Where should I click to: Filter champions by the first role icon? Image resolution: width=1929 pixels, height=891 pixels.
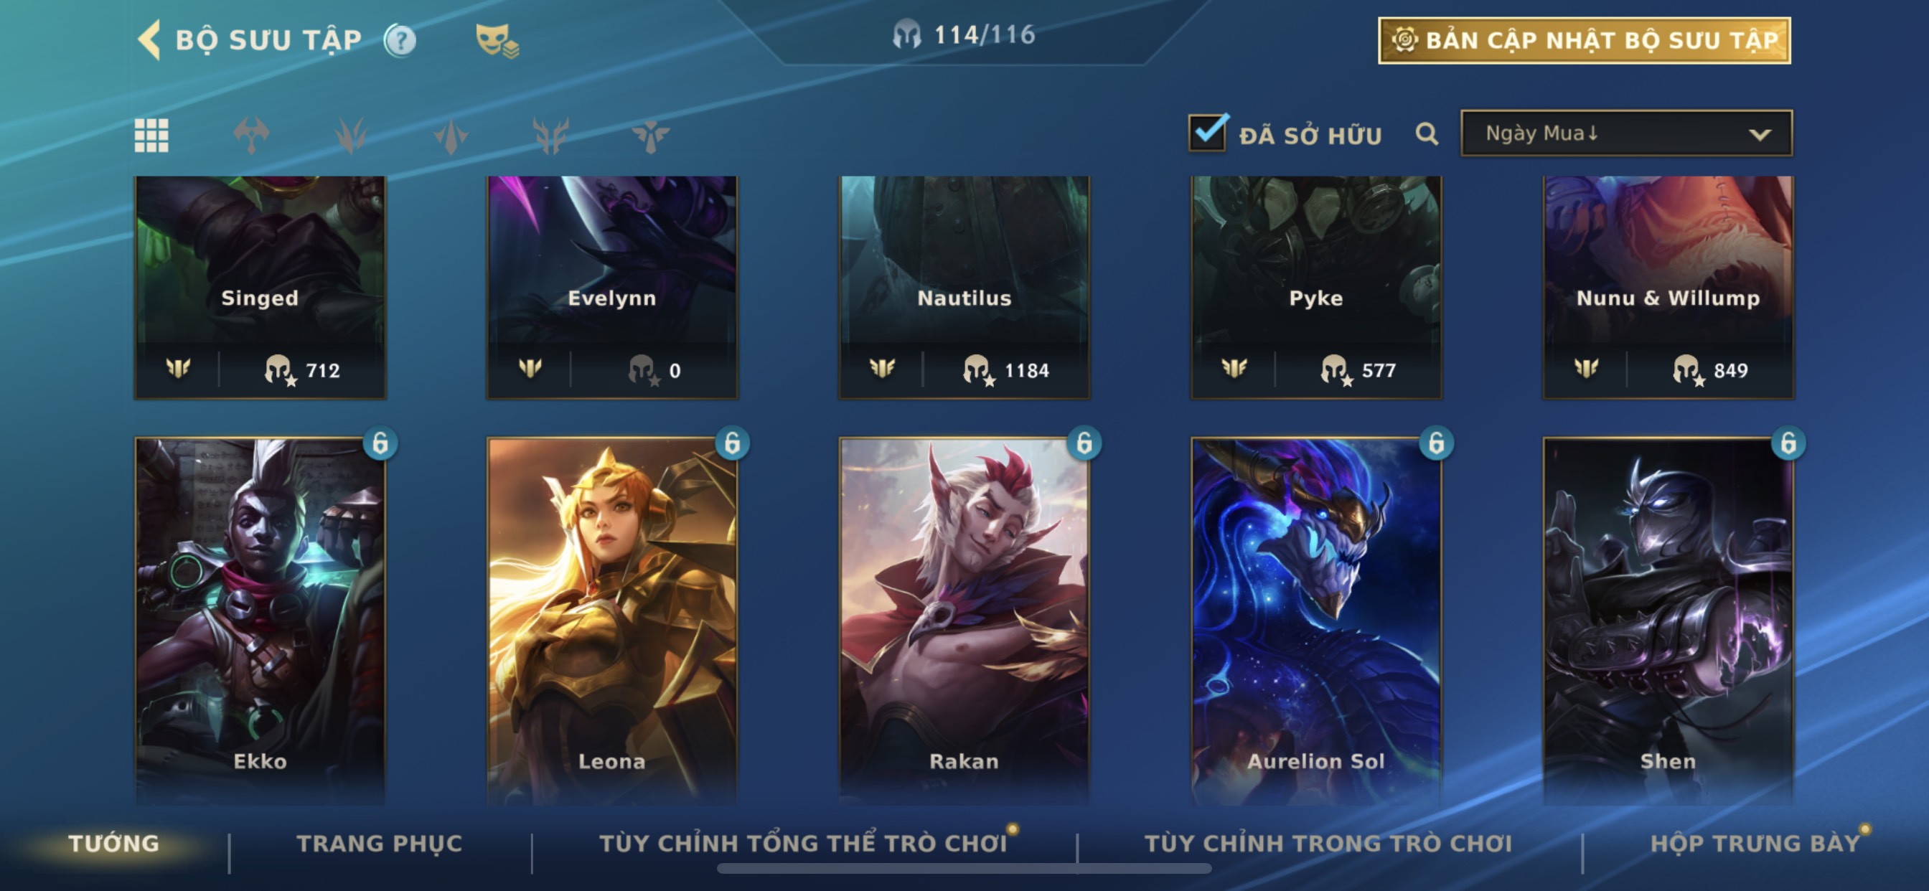pyautogui.click(x=252, y=136)
